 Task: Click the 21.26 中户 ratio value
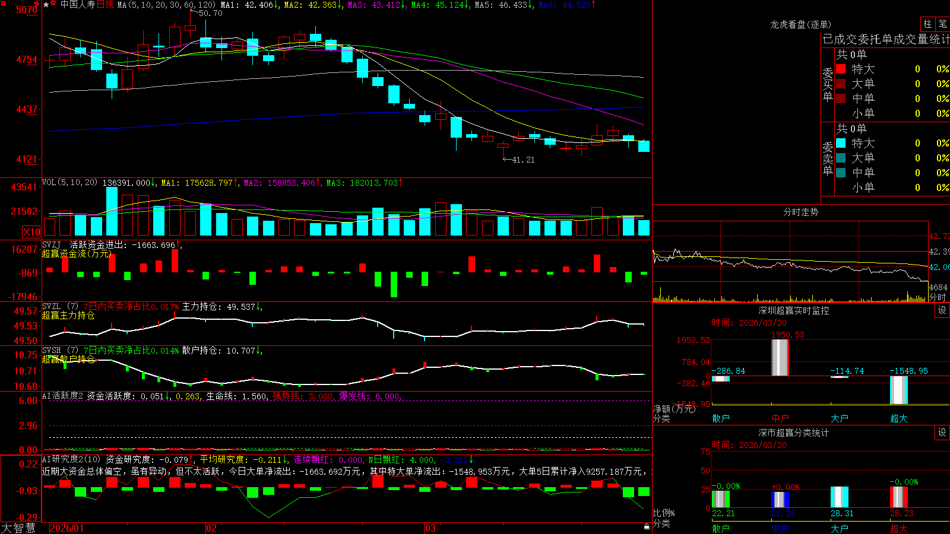pos(783,513)
